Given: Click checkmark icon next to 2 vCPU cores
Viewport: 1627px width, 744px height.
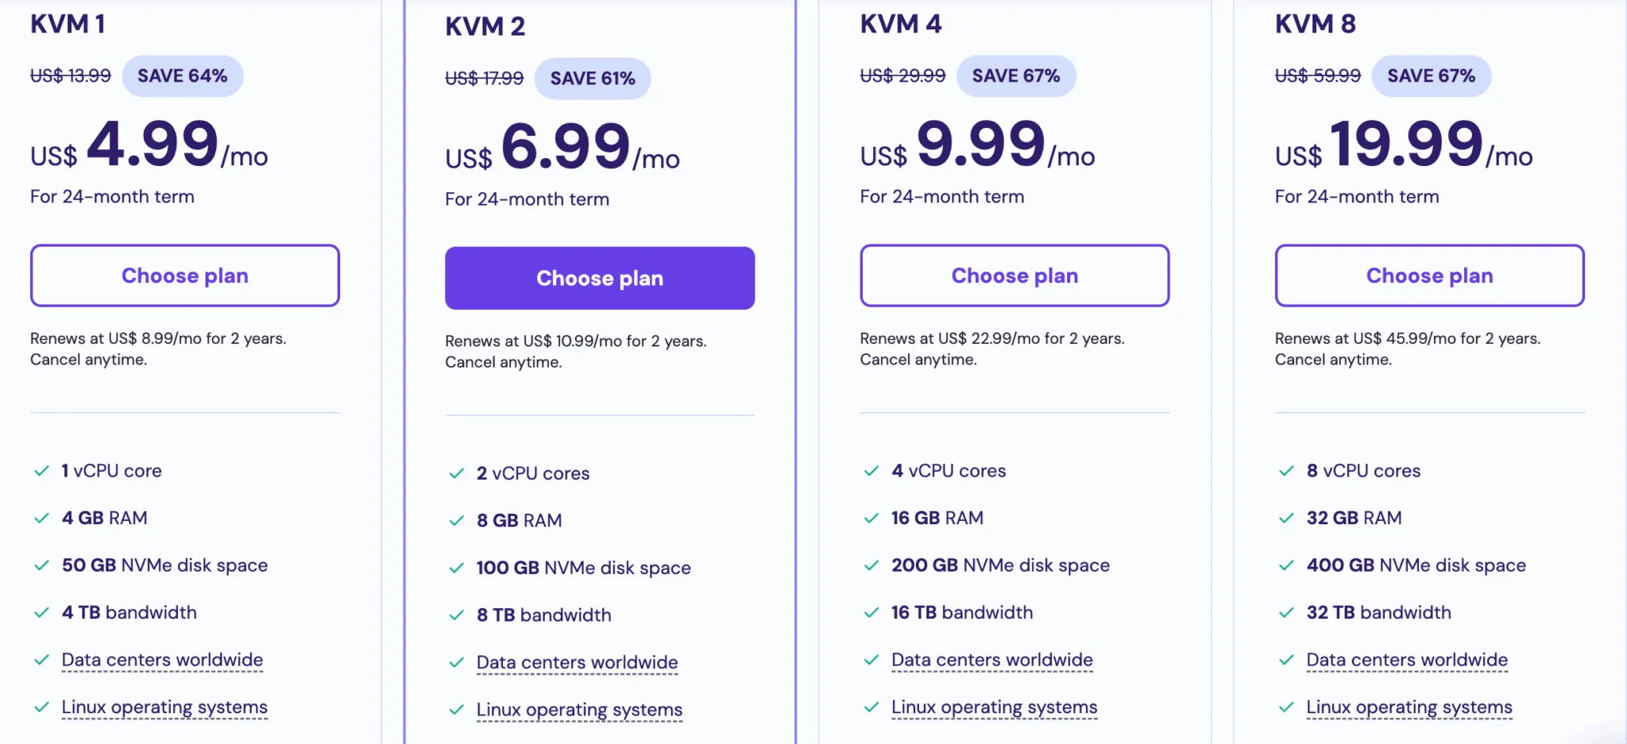Looking at the screenshot, I should 457,473.
